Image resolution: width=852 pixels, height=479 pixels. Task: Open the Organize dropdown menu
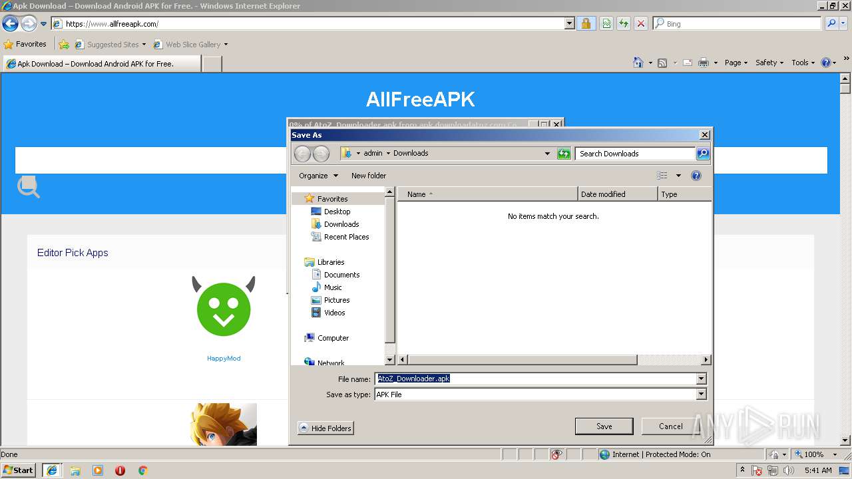(318, 176)
